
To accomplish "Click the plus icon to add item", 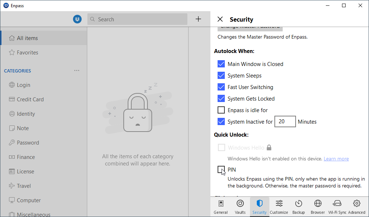I will point(199,19).
